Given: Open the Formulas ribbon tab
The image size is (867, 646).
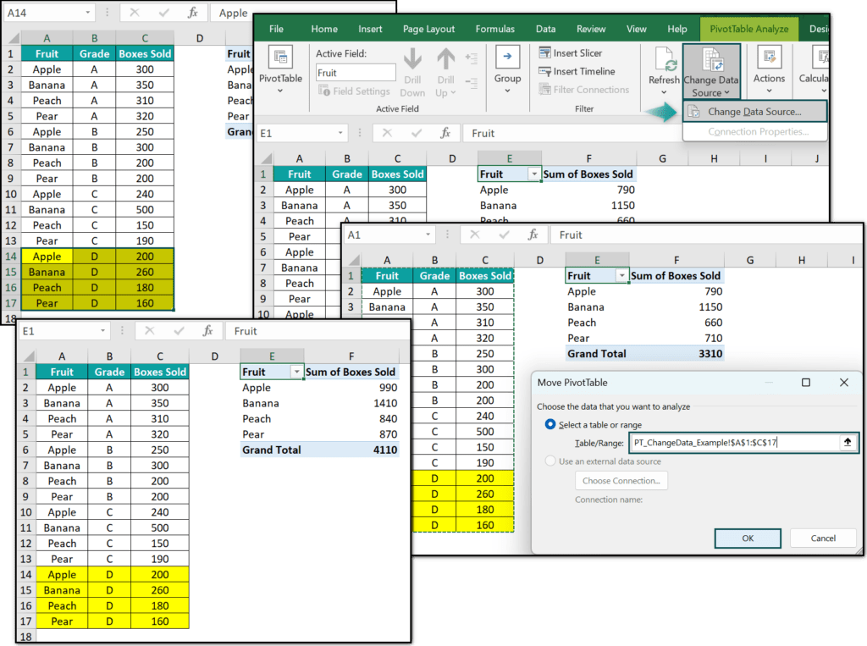Looking at the screenshot, I should coord(494,28).
